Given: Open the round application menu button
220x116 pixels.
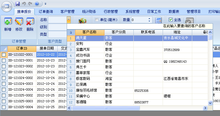Looking at the screenshot, I should click(6, 6).
